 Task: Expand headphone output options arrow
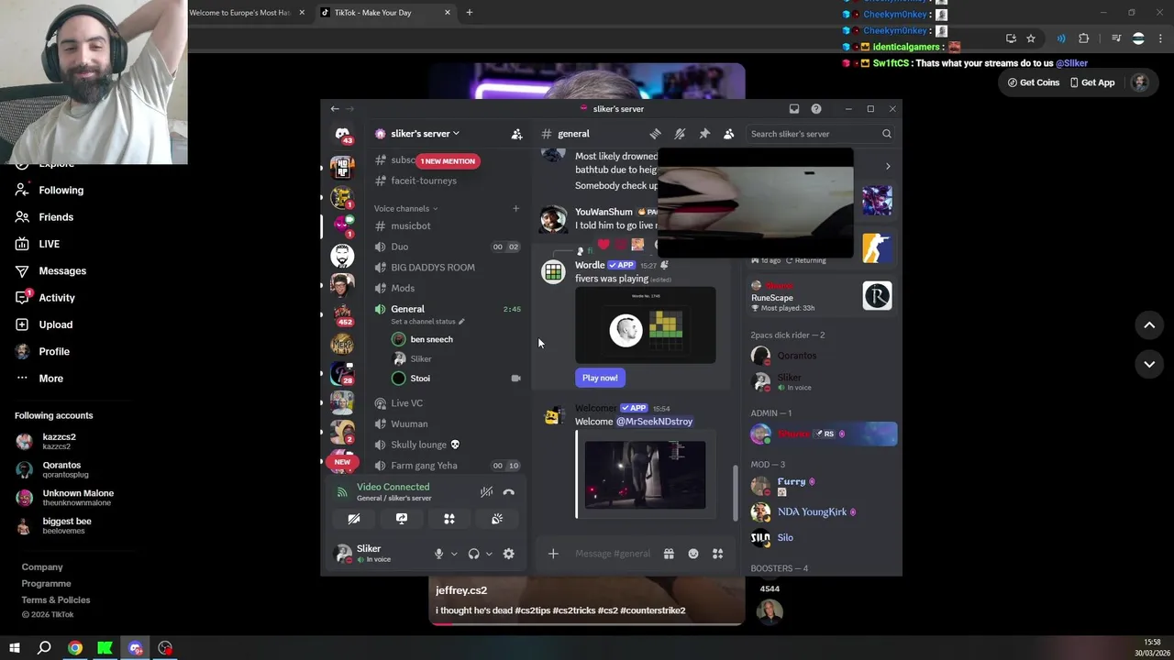489,554
